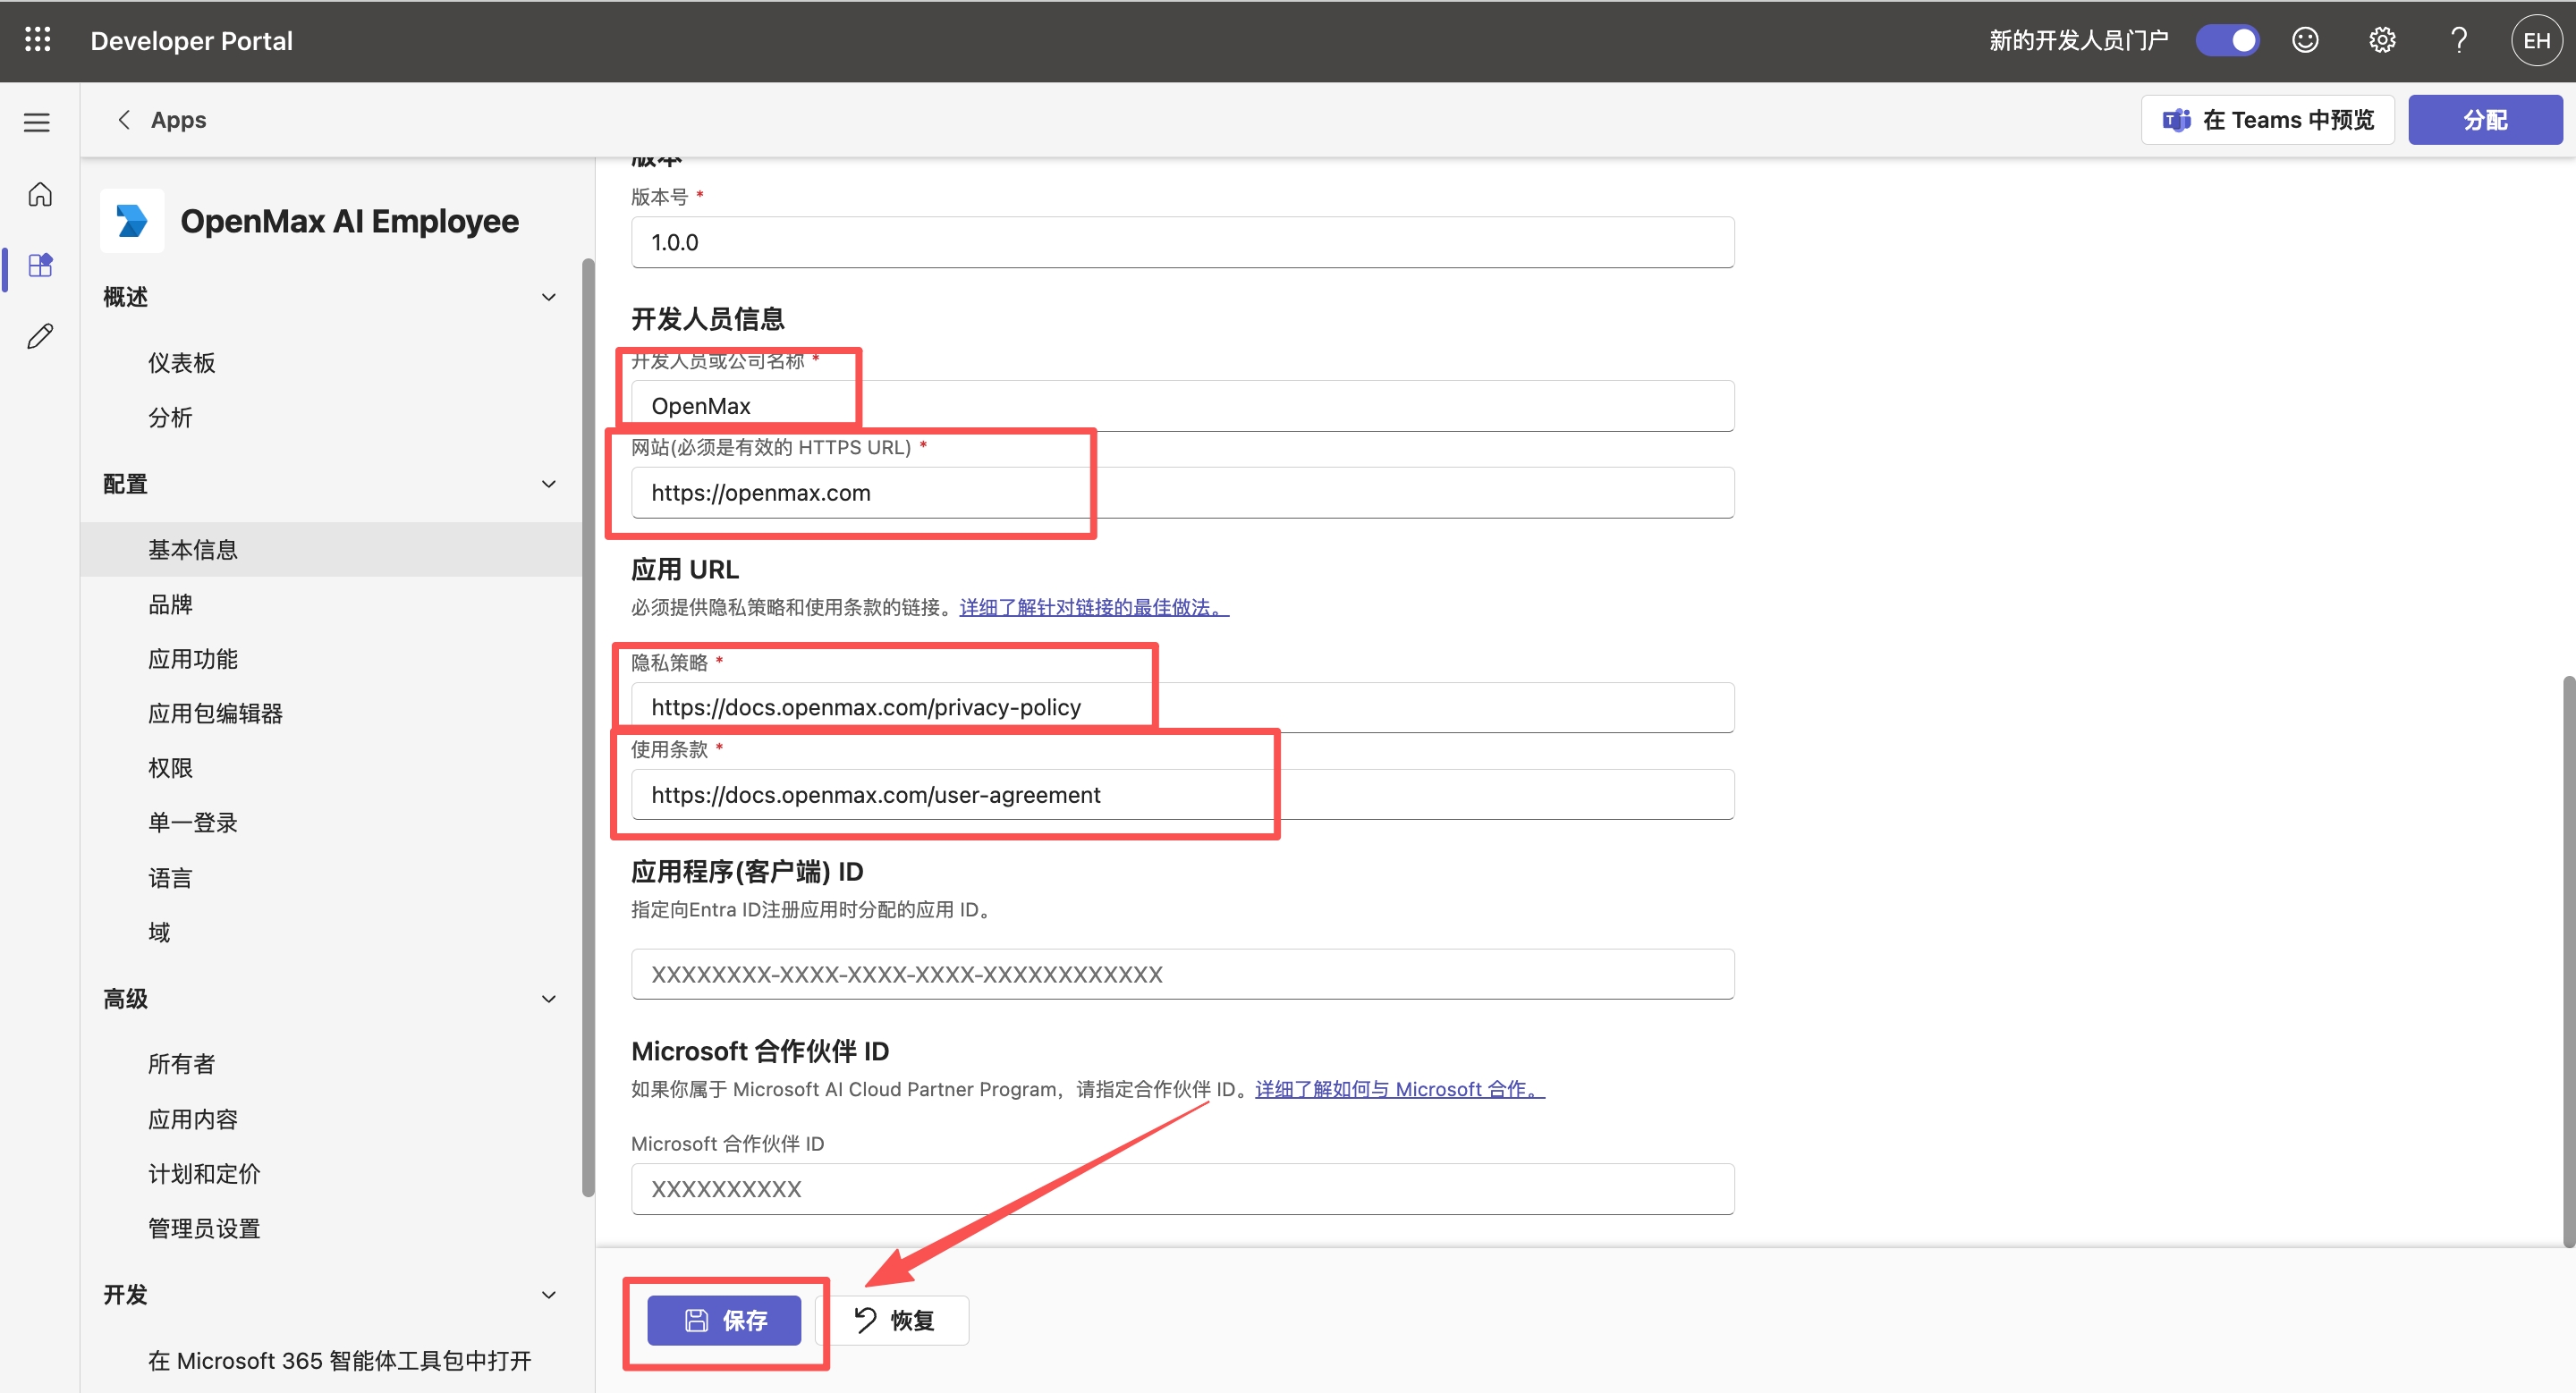2576x1393 pixels.
Task: Open 详细了解如何与 Microsoft 合作 link
Action: tap(1399, 1088)
